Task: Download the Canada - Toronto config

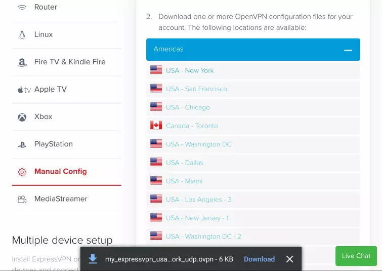Action: pos(192,126)
